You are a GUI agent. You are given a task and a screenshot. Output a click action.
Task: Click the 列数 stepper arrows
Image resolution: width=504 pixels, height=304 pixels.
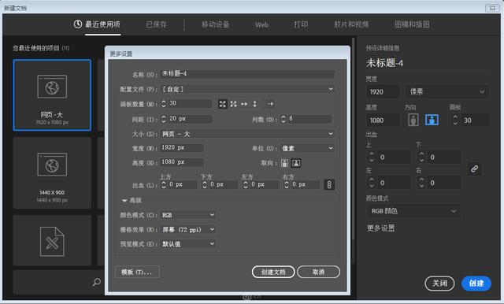click(283, 119)
